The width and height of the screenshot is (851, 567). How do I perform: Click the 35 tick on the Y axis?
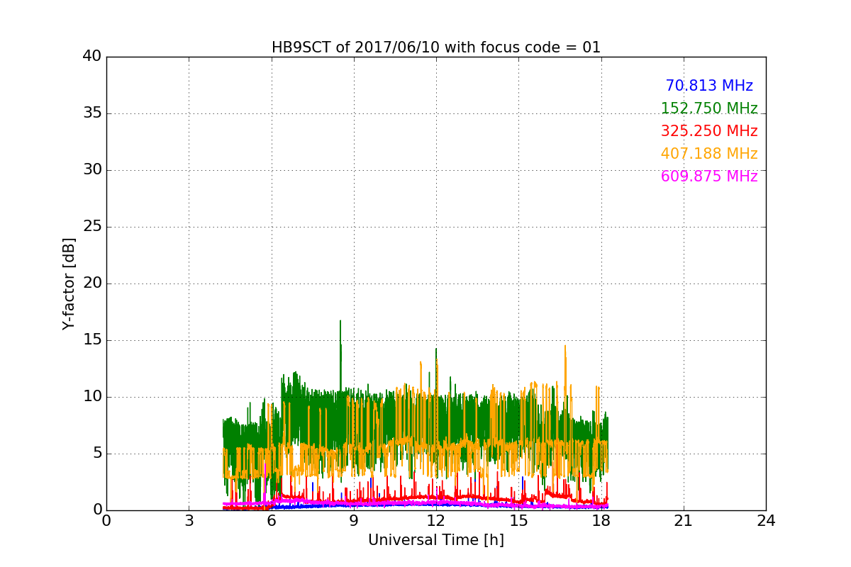tap(92, 113)
